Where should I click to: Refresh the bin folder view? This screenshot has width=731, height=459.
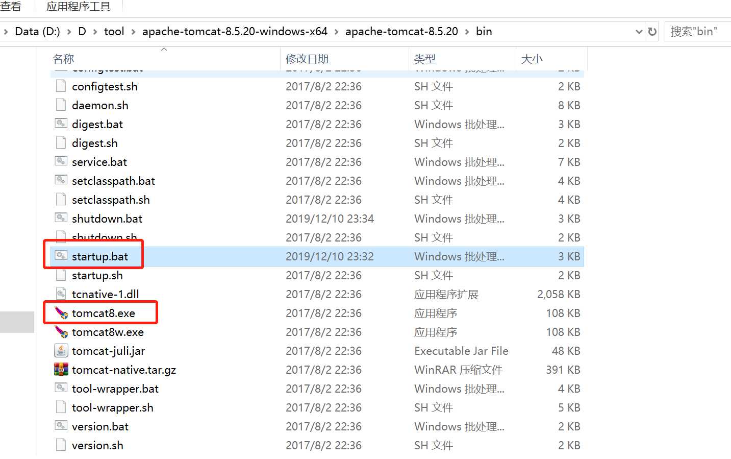pos(652,32)
